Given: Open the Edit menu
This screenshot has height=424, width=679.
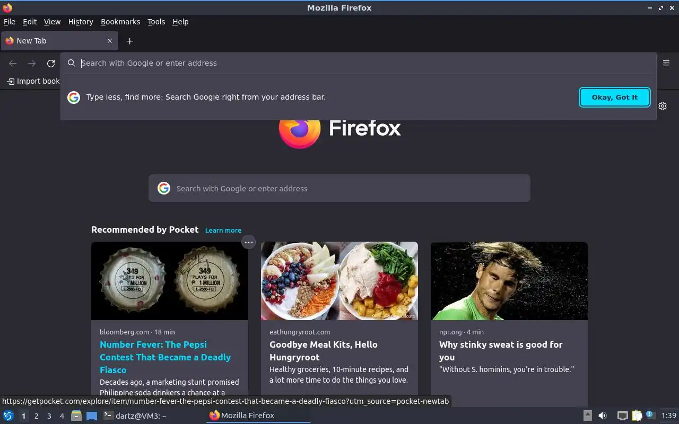Looking at the screenshot, I should pos(30,22).
